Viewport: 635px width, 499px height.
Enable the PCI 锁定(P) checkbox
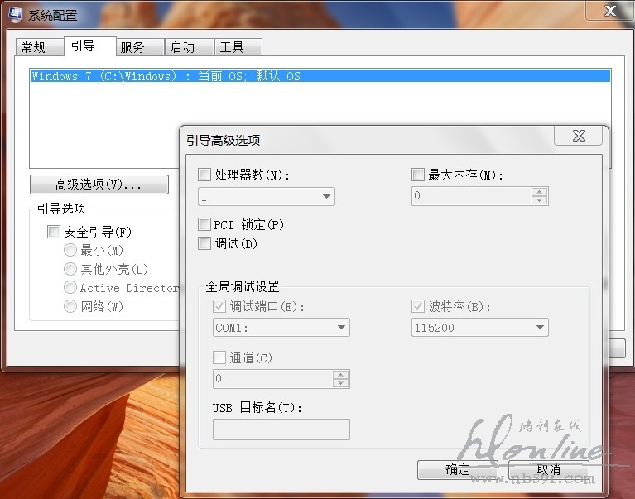[x=204, y=224]
